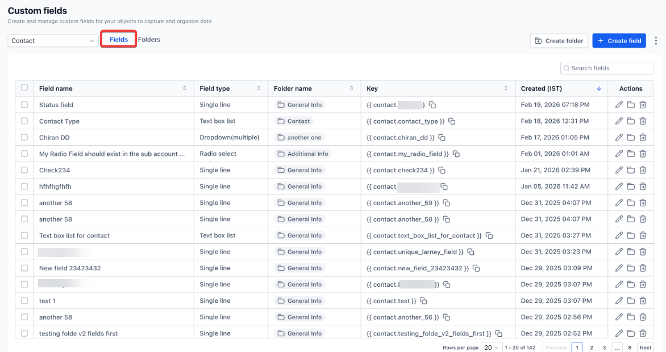This screenshot has width=666, height=352.
Task: Focus the Search fields input
Action: [607, 68]
